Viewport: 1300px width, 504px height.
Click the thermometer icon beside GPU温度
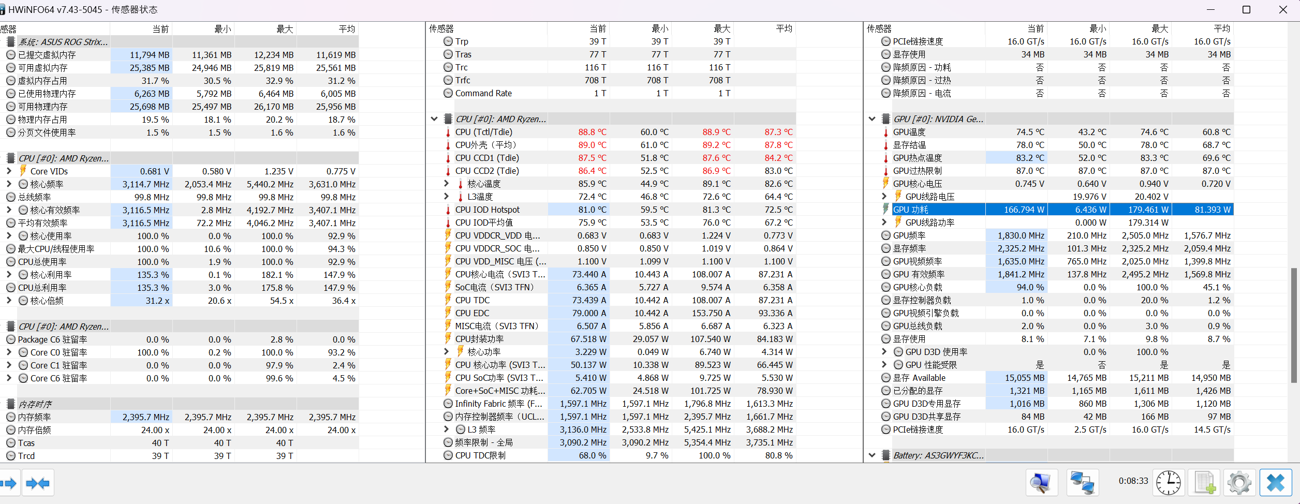tap(886, 132)
